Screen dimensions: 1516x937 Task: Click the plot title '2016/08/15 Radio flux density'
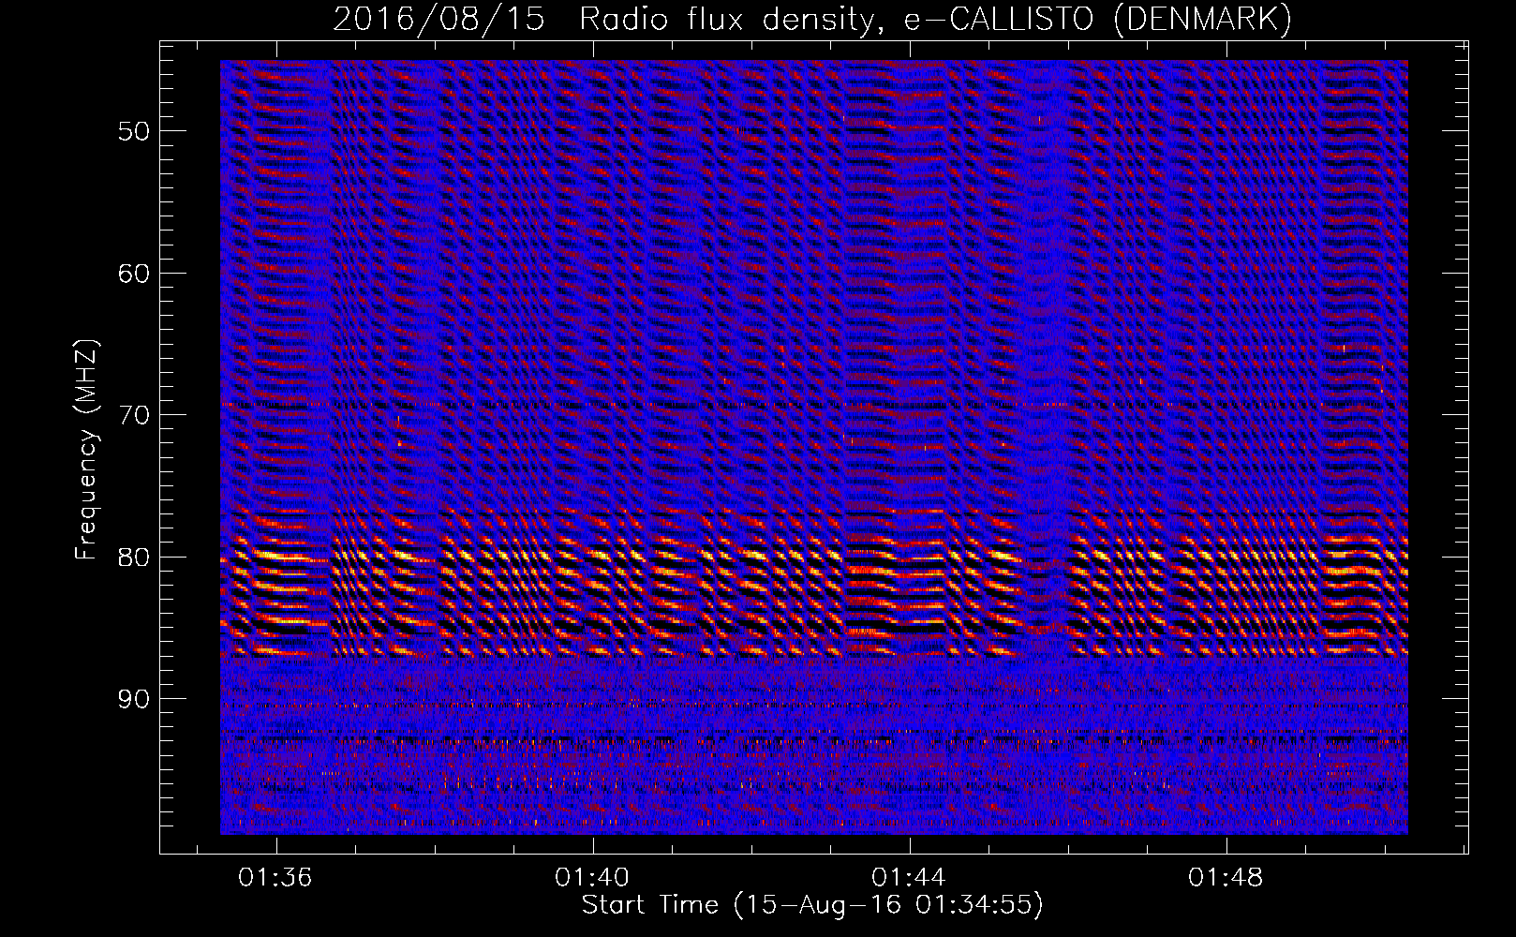pos(812,20)
